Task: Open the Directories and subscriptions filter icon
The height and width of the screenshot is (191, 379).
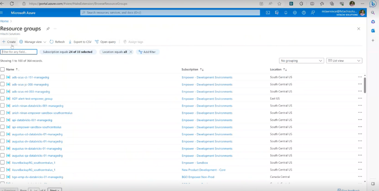Action: click(x=277, y=13)
